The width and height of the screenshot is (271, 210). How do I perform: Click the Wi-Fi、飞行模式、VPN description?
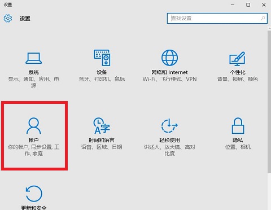tap(169, 79)
